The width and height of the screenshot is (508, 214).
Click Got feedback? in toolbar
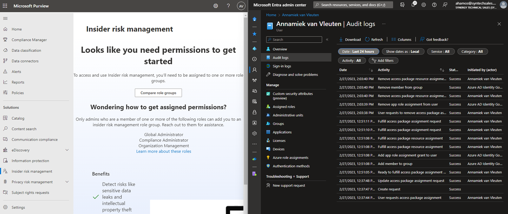click(434, 39)
